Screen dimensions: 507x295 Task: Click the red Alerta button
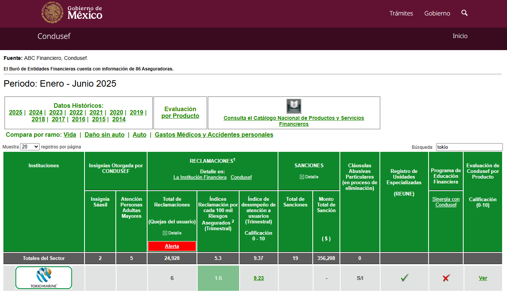[172, 246]
